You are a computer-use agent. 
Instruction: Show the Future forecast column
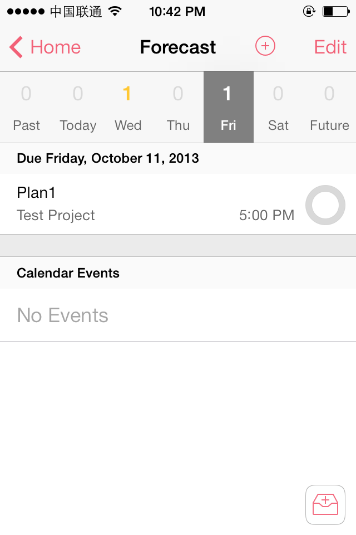[329, 107]
